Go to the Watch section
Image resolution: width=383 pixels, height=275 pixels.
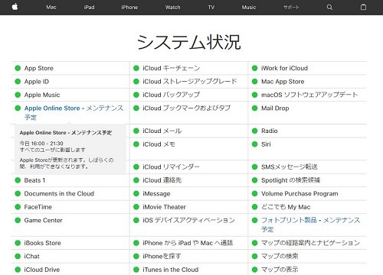pyautogui.click(x=172, y=8)
